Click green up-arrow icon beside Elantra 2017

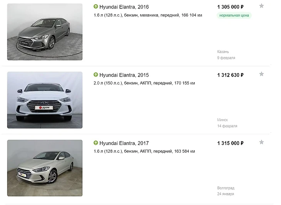[96, 143]
